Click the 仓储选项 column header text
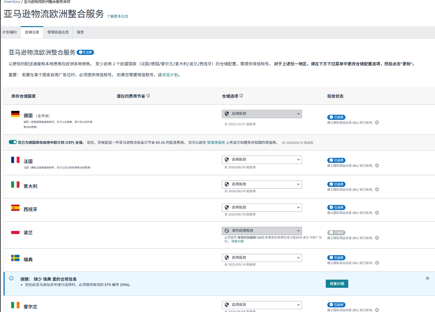This screenshot has height=312, width=435. click(x=230, y=96)
